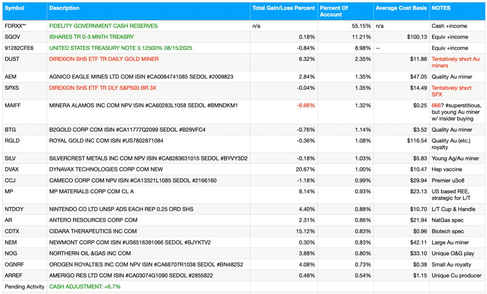The width and height of the screenshot is (487, 294).
Task: Select the Pending Activity row label
Action: click(25, 286)
